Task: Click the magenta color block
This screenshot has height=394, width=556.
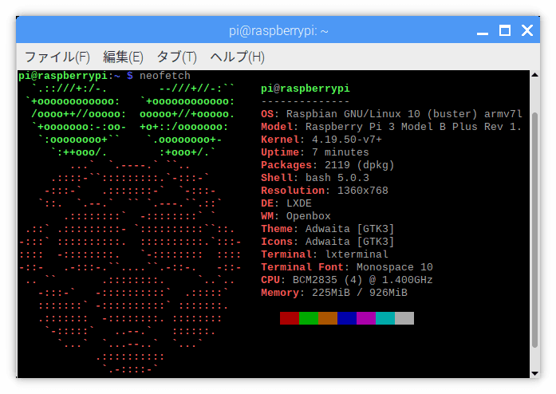Action: [x=366, y=318]
